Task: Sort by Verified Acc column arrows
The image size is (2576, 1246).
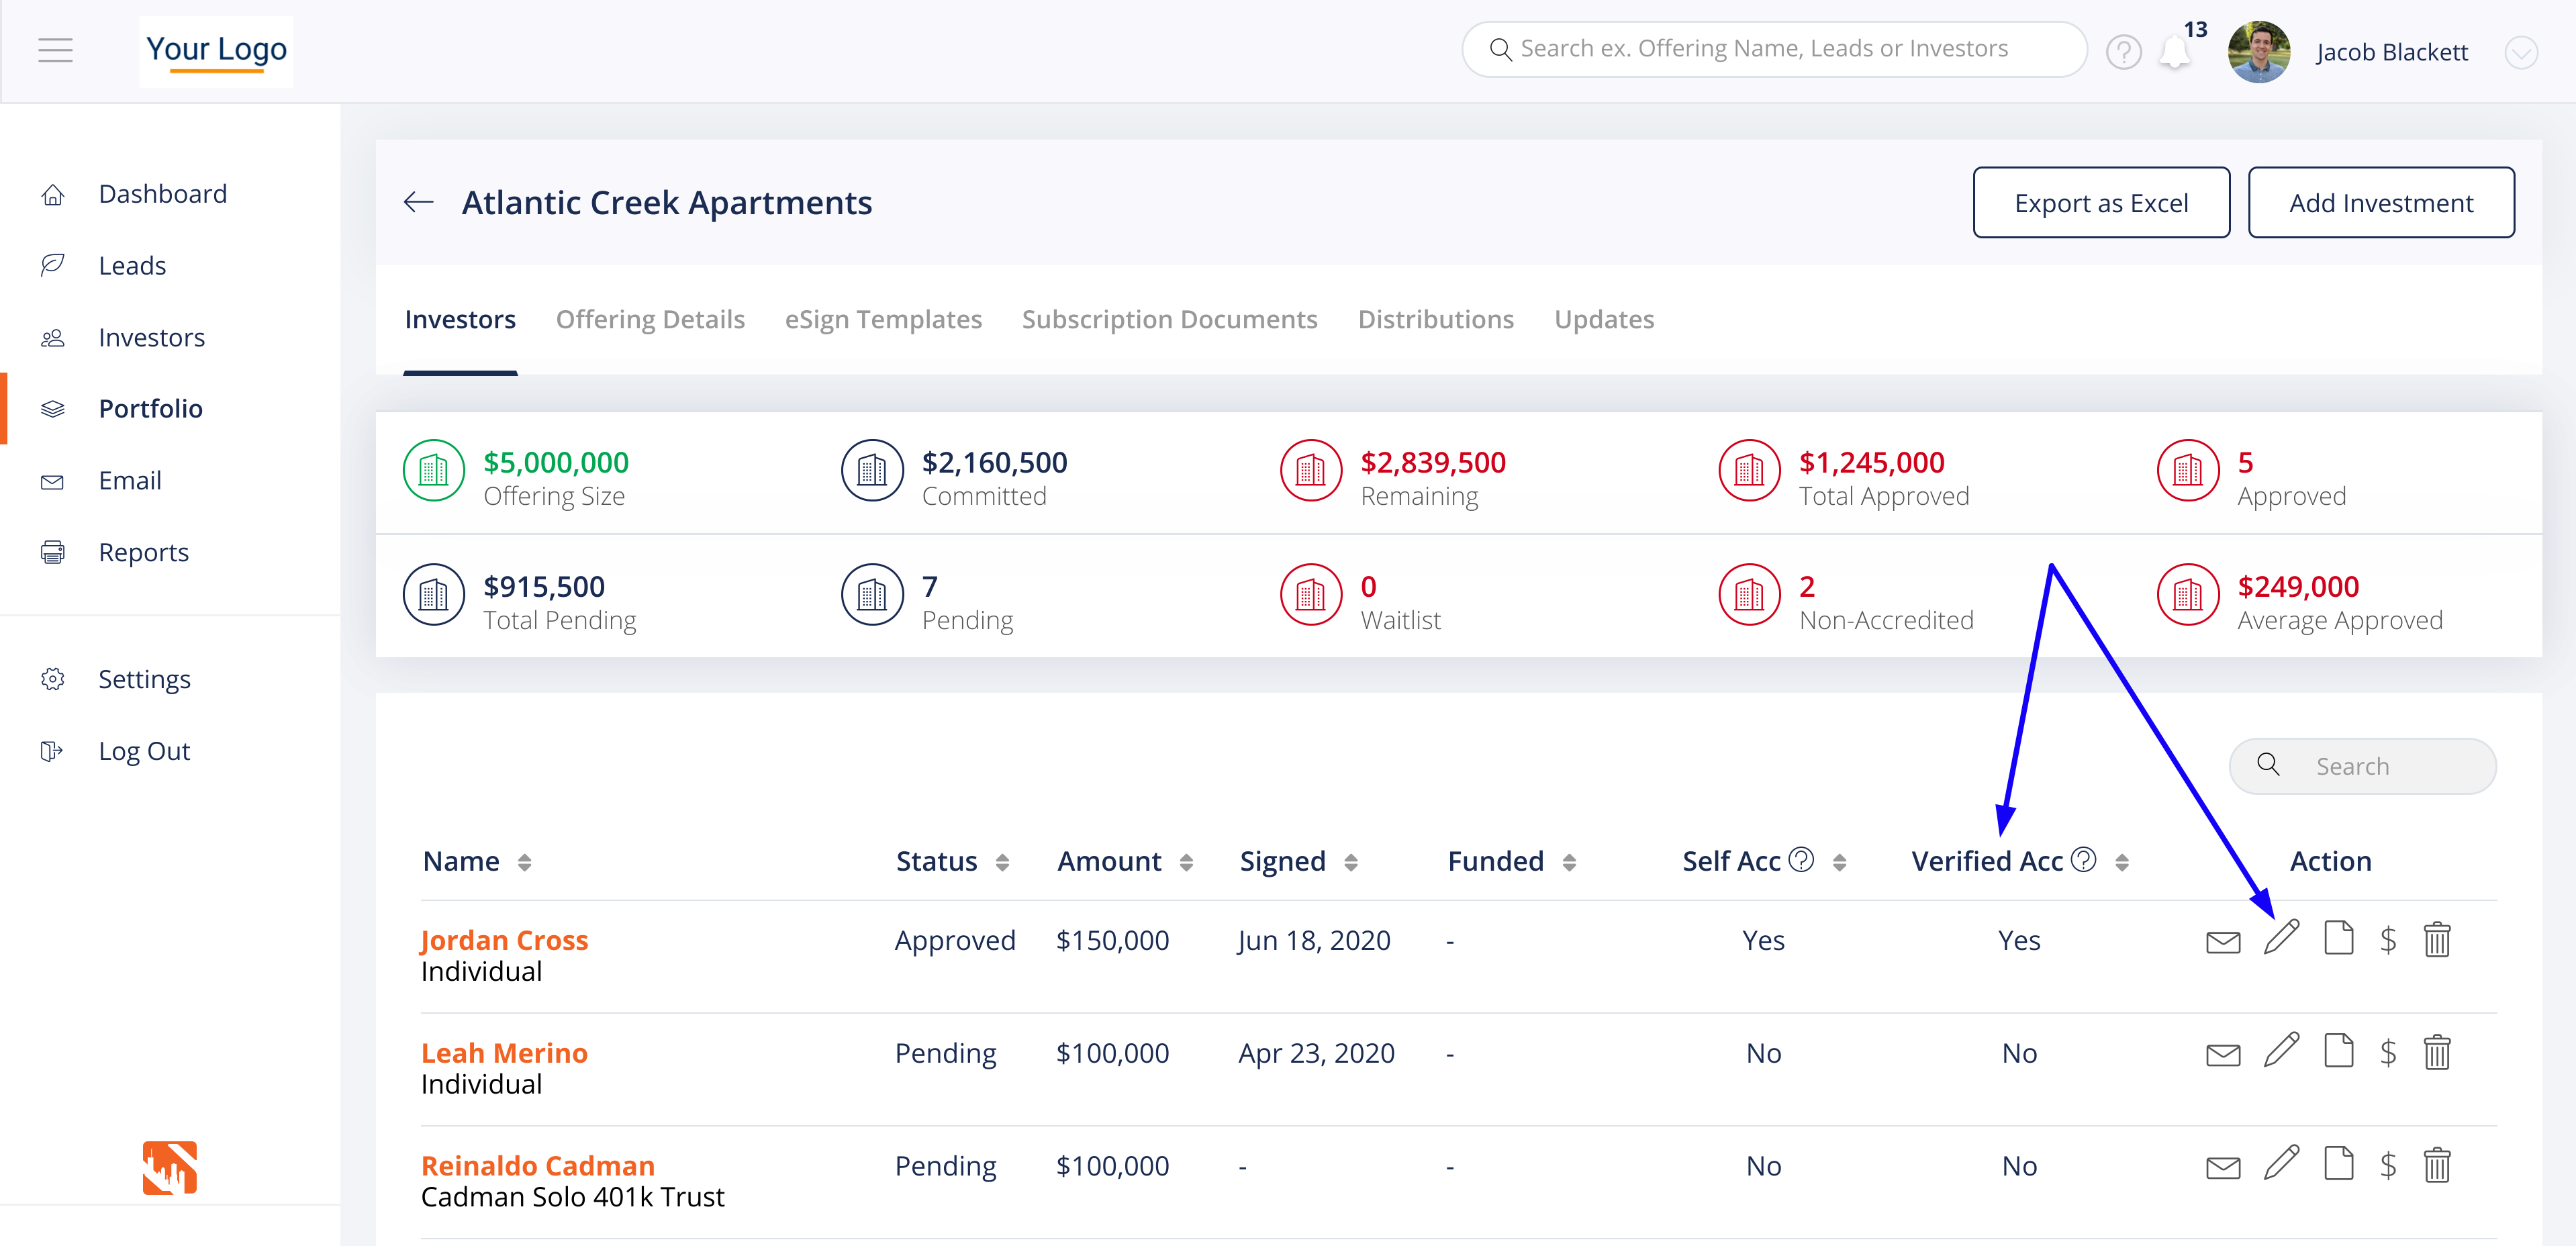Action: tap(2122, 862)
